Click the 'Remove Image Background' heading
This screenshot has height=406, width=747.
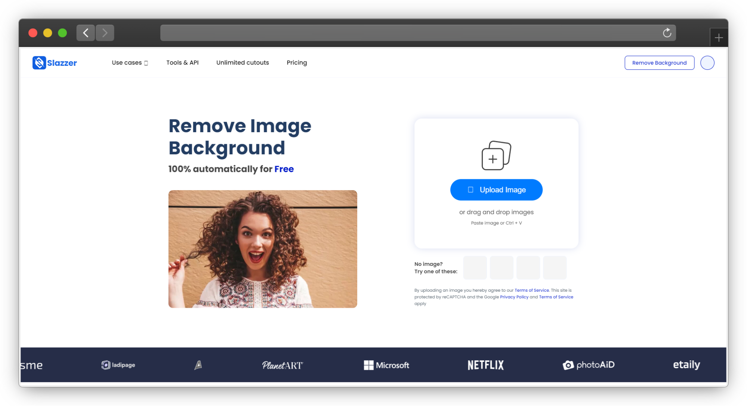(x=240, y=137)
